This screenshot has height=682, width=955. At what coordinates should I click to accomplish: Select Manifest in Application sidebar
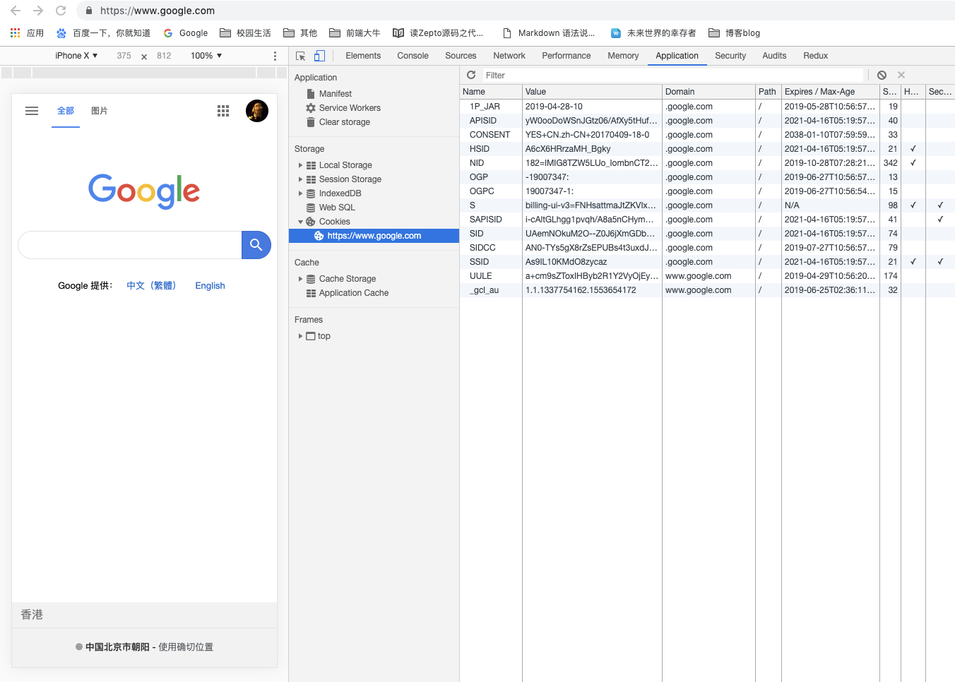tap(336, 94)
